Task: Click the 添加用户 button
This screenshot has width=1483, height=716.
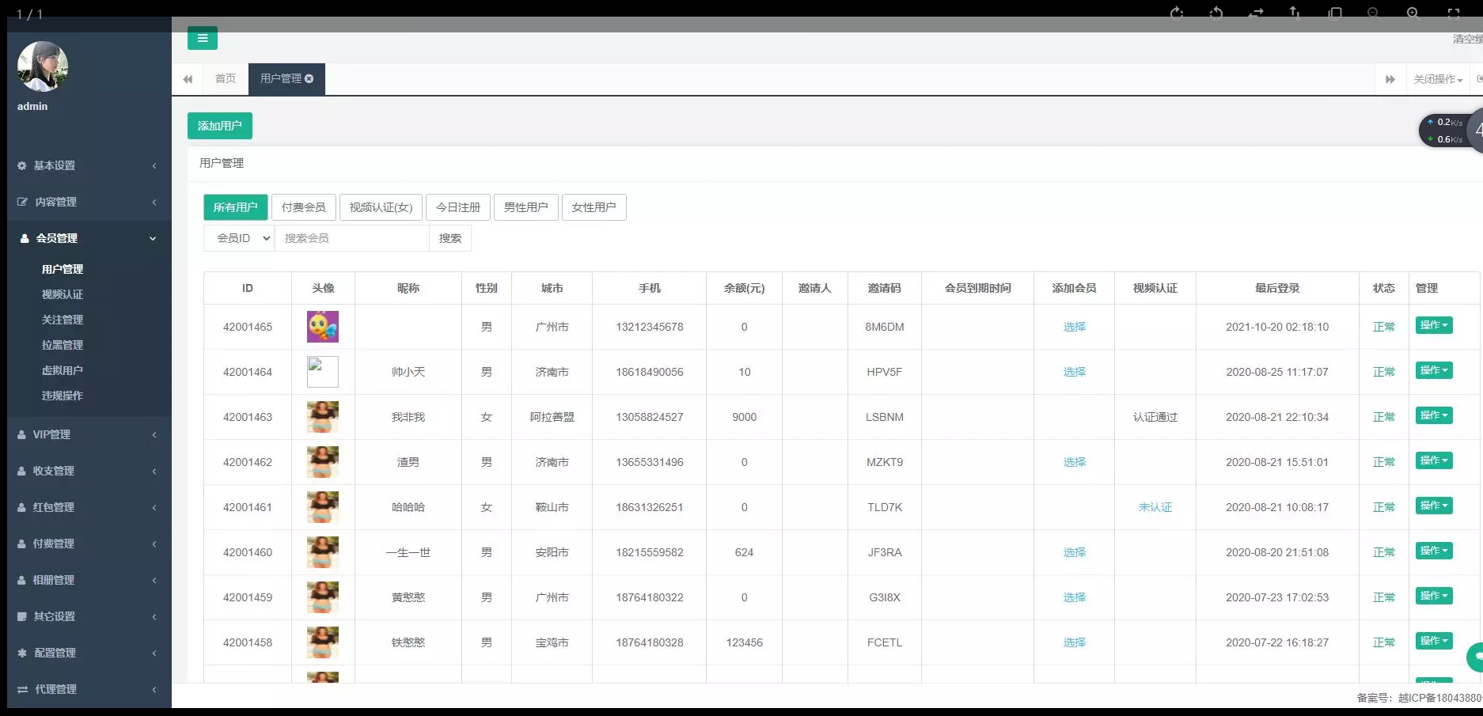Action: [x=219, y=126]
